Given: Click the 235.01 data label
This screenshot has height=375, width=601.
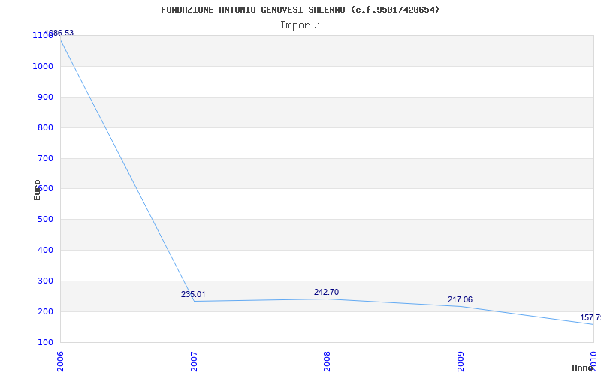Looking at the screenshot, I should point(193,294).
